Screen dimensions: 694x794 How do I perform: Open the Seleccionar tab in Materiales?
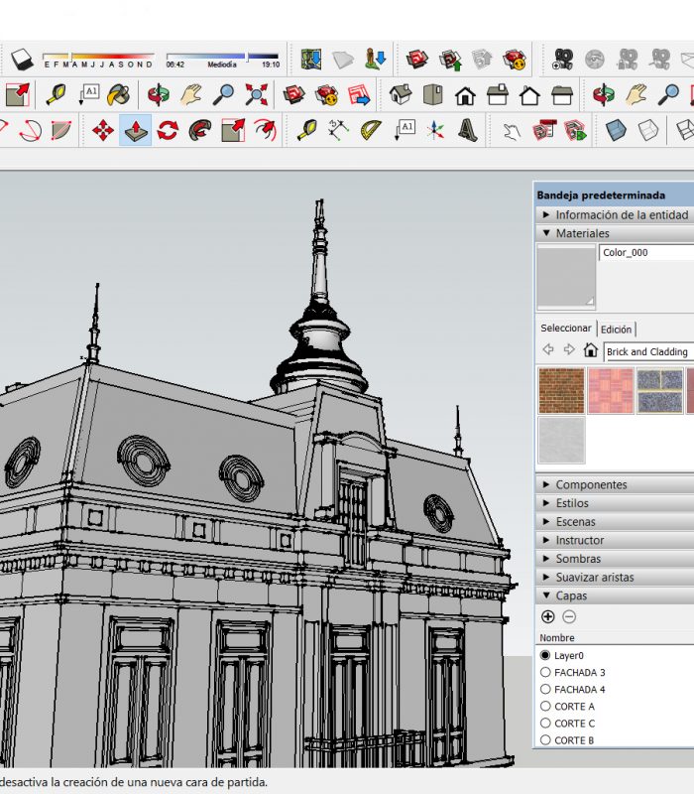tap(565, 329)
